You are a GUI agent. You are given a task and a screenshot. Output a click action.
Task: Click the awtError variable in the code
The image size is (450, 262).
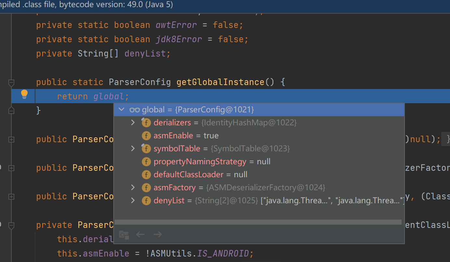pyautogui.click(x=176, y=25)
